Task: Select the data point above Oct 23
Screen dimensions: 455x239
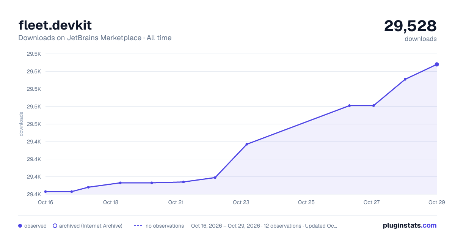Action: pyautogui.click(x=247, y=144)
